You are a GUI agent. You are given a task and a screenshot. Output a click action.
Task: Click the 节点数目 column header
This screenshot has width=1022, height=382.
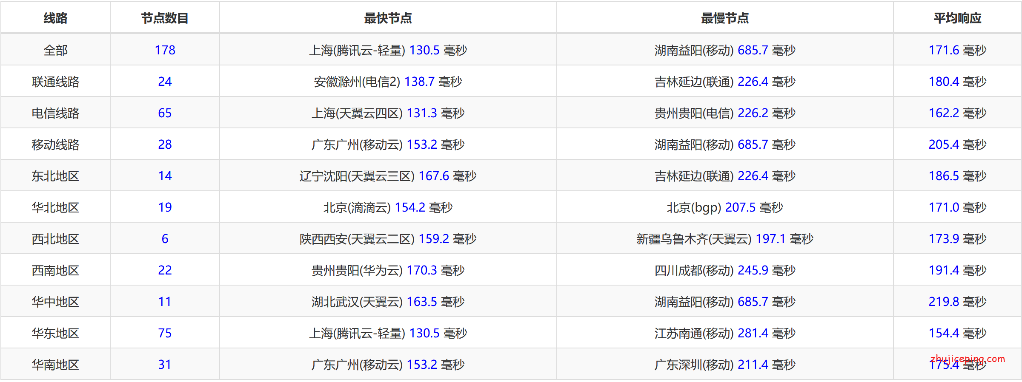(x=165, y=18)
